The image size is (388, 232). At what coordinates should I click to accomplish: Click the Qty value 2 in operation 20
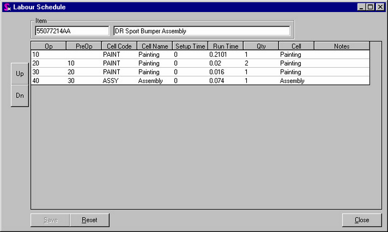pos(246,63)
